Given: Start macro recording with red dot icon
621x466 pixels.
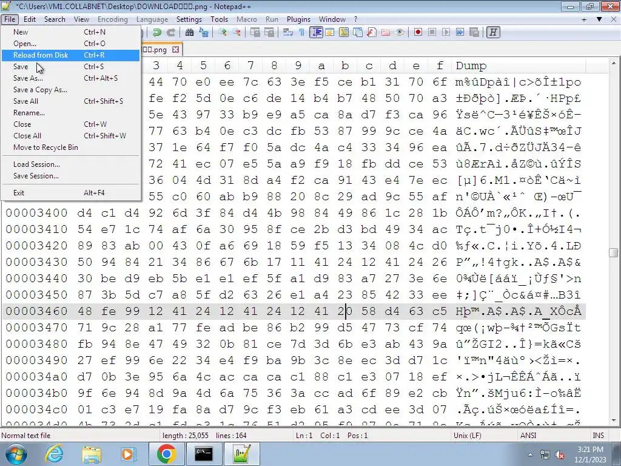Looking at the screenshot, I should tap(418, 33).
